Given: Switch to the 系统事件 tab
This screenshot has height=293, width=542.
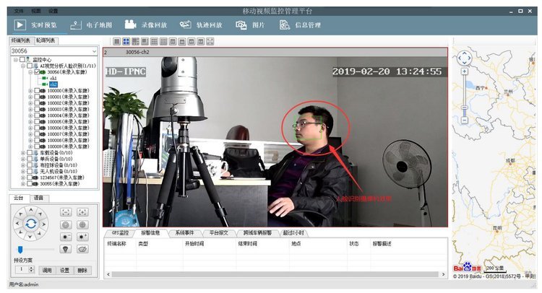Looking at the screenshot, I should point(184,233).
